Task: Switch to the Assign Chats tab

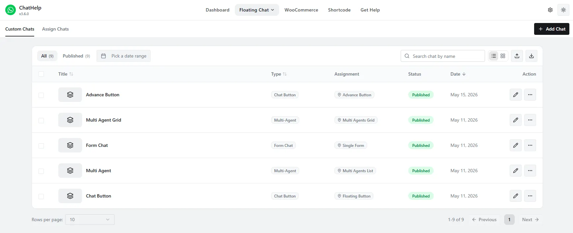Action: click(x=55, y=29)
